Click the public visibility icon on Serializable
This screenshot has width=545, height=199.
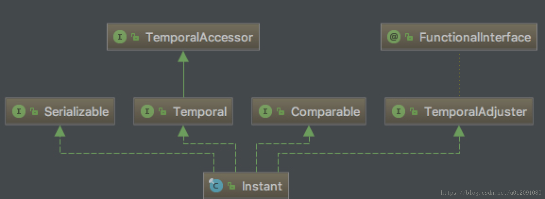[x=34, y=111]
